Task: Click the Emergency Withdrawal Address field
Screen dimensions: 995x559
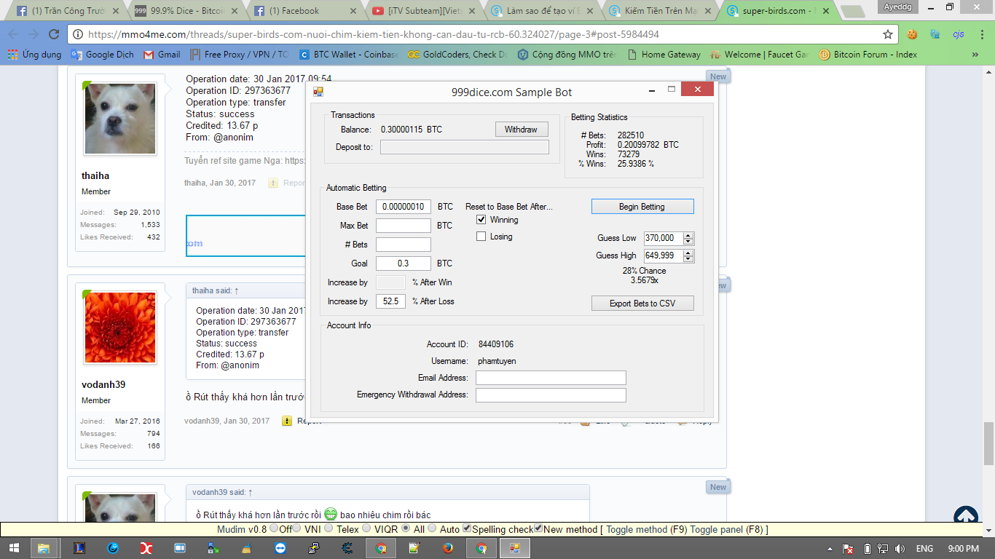Action: point(551,395)
